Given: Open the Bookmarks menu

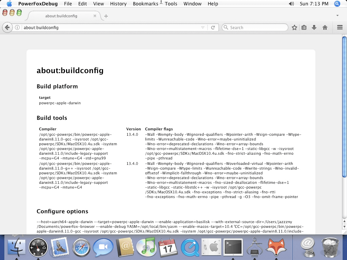Looking at the screenshot, I should click(145, 4).
